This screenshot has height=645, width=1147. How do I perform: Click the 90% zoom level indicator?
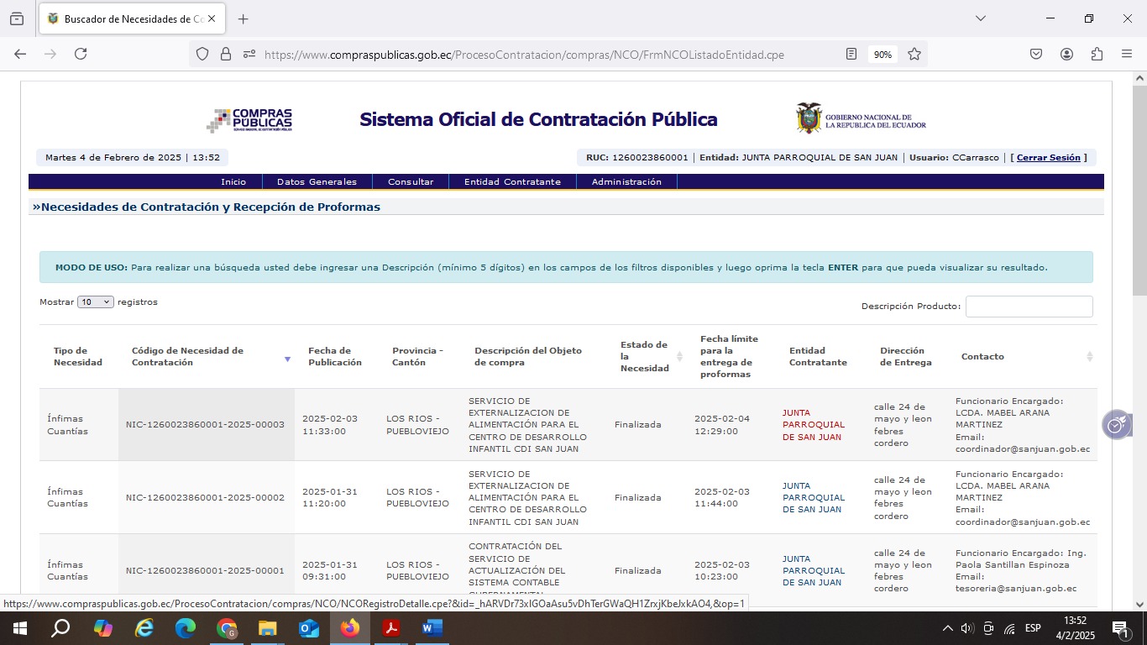883,55
